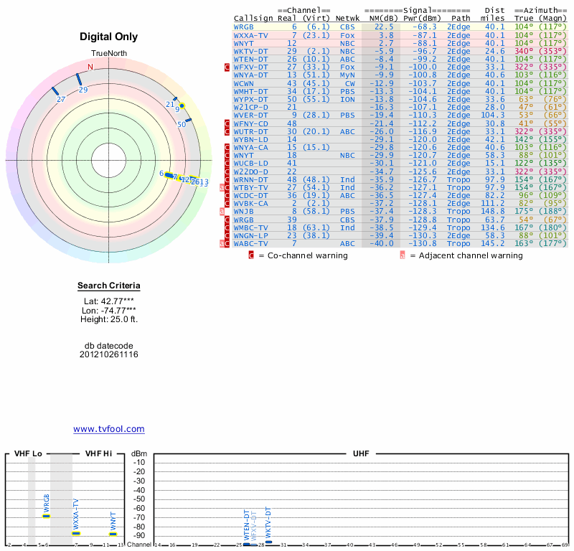
Task: Click the pink adjacent channel legend icon
Action: 403,255
